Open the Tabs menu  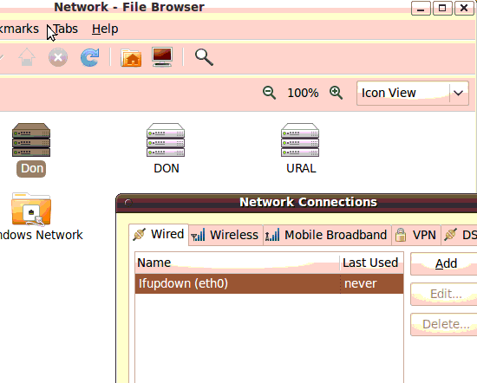pos(65,29)
